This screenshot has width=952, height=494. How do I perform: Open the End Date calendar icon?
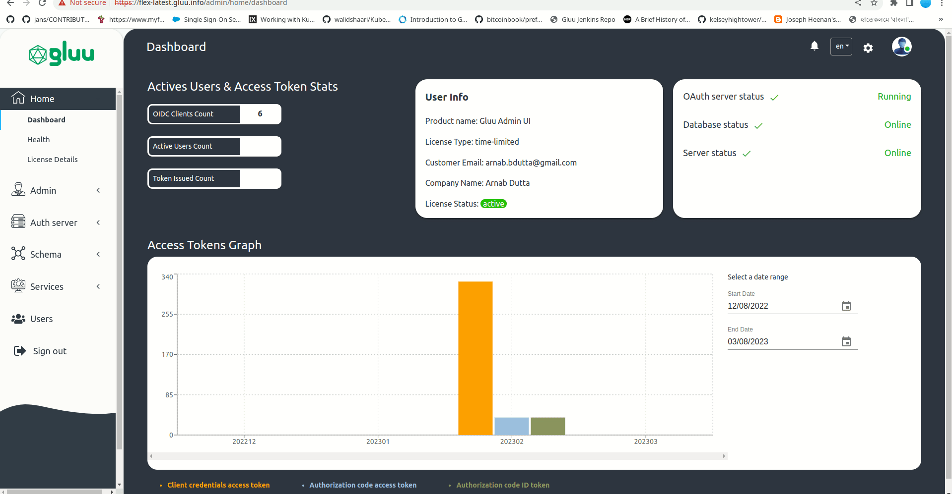(846, 341)
